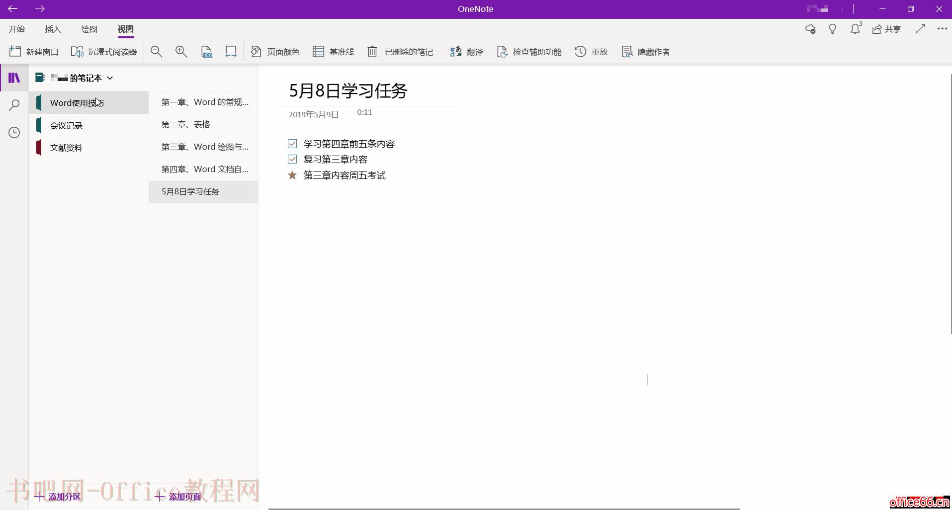This screenshot has height=510, width=952.
Task: Click the forward arrow in the title bar
Action: (x=40, y=9)
